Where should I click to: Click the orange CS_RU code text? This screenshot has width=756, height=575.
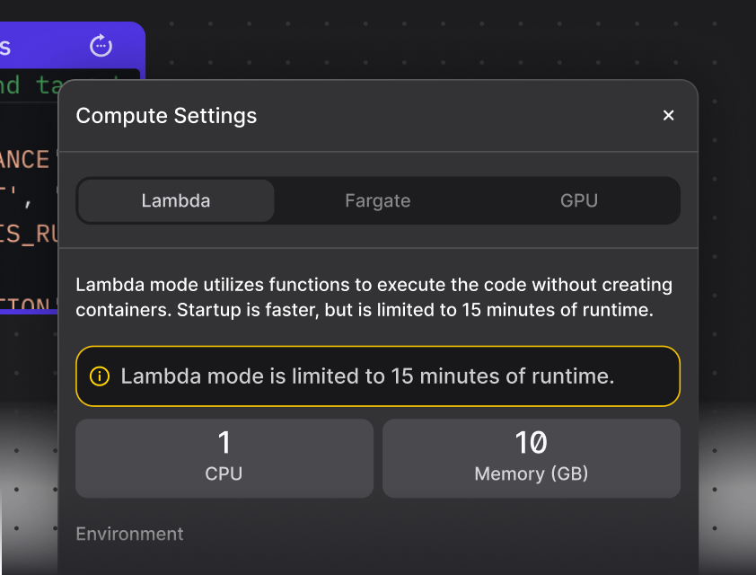point(29,234)
